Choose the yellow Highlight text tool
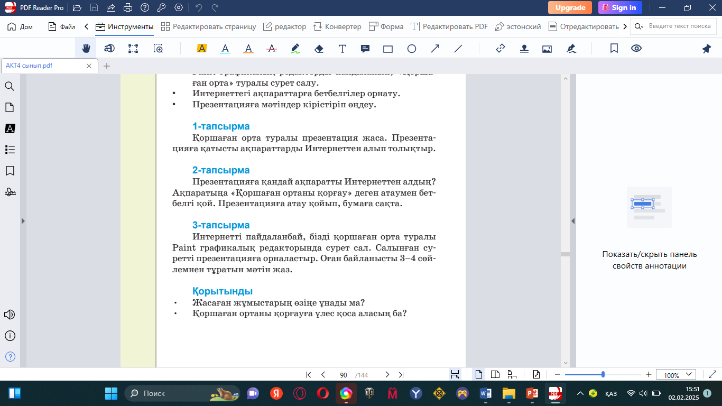 pos(201,49)
